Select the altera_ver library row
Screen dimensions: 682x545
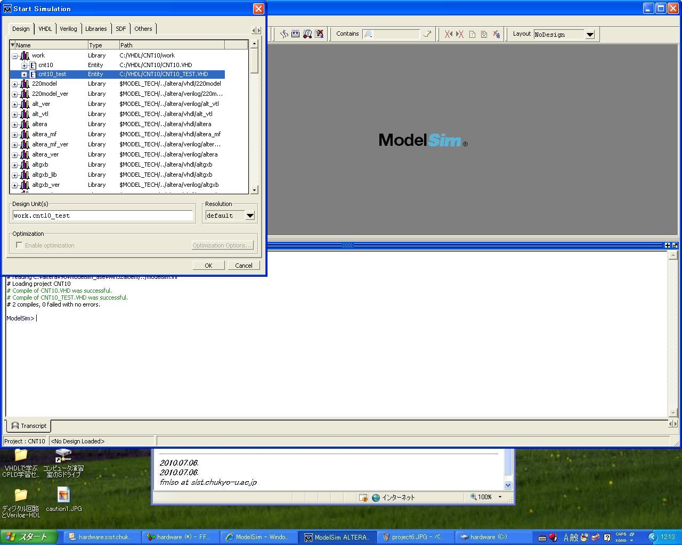tap(117, 154)
